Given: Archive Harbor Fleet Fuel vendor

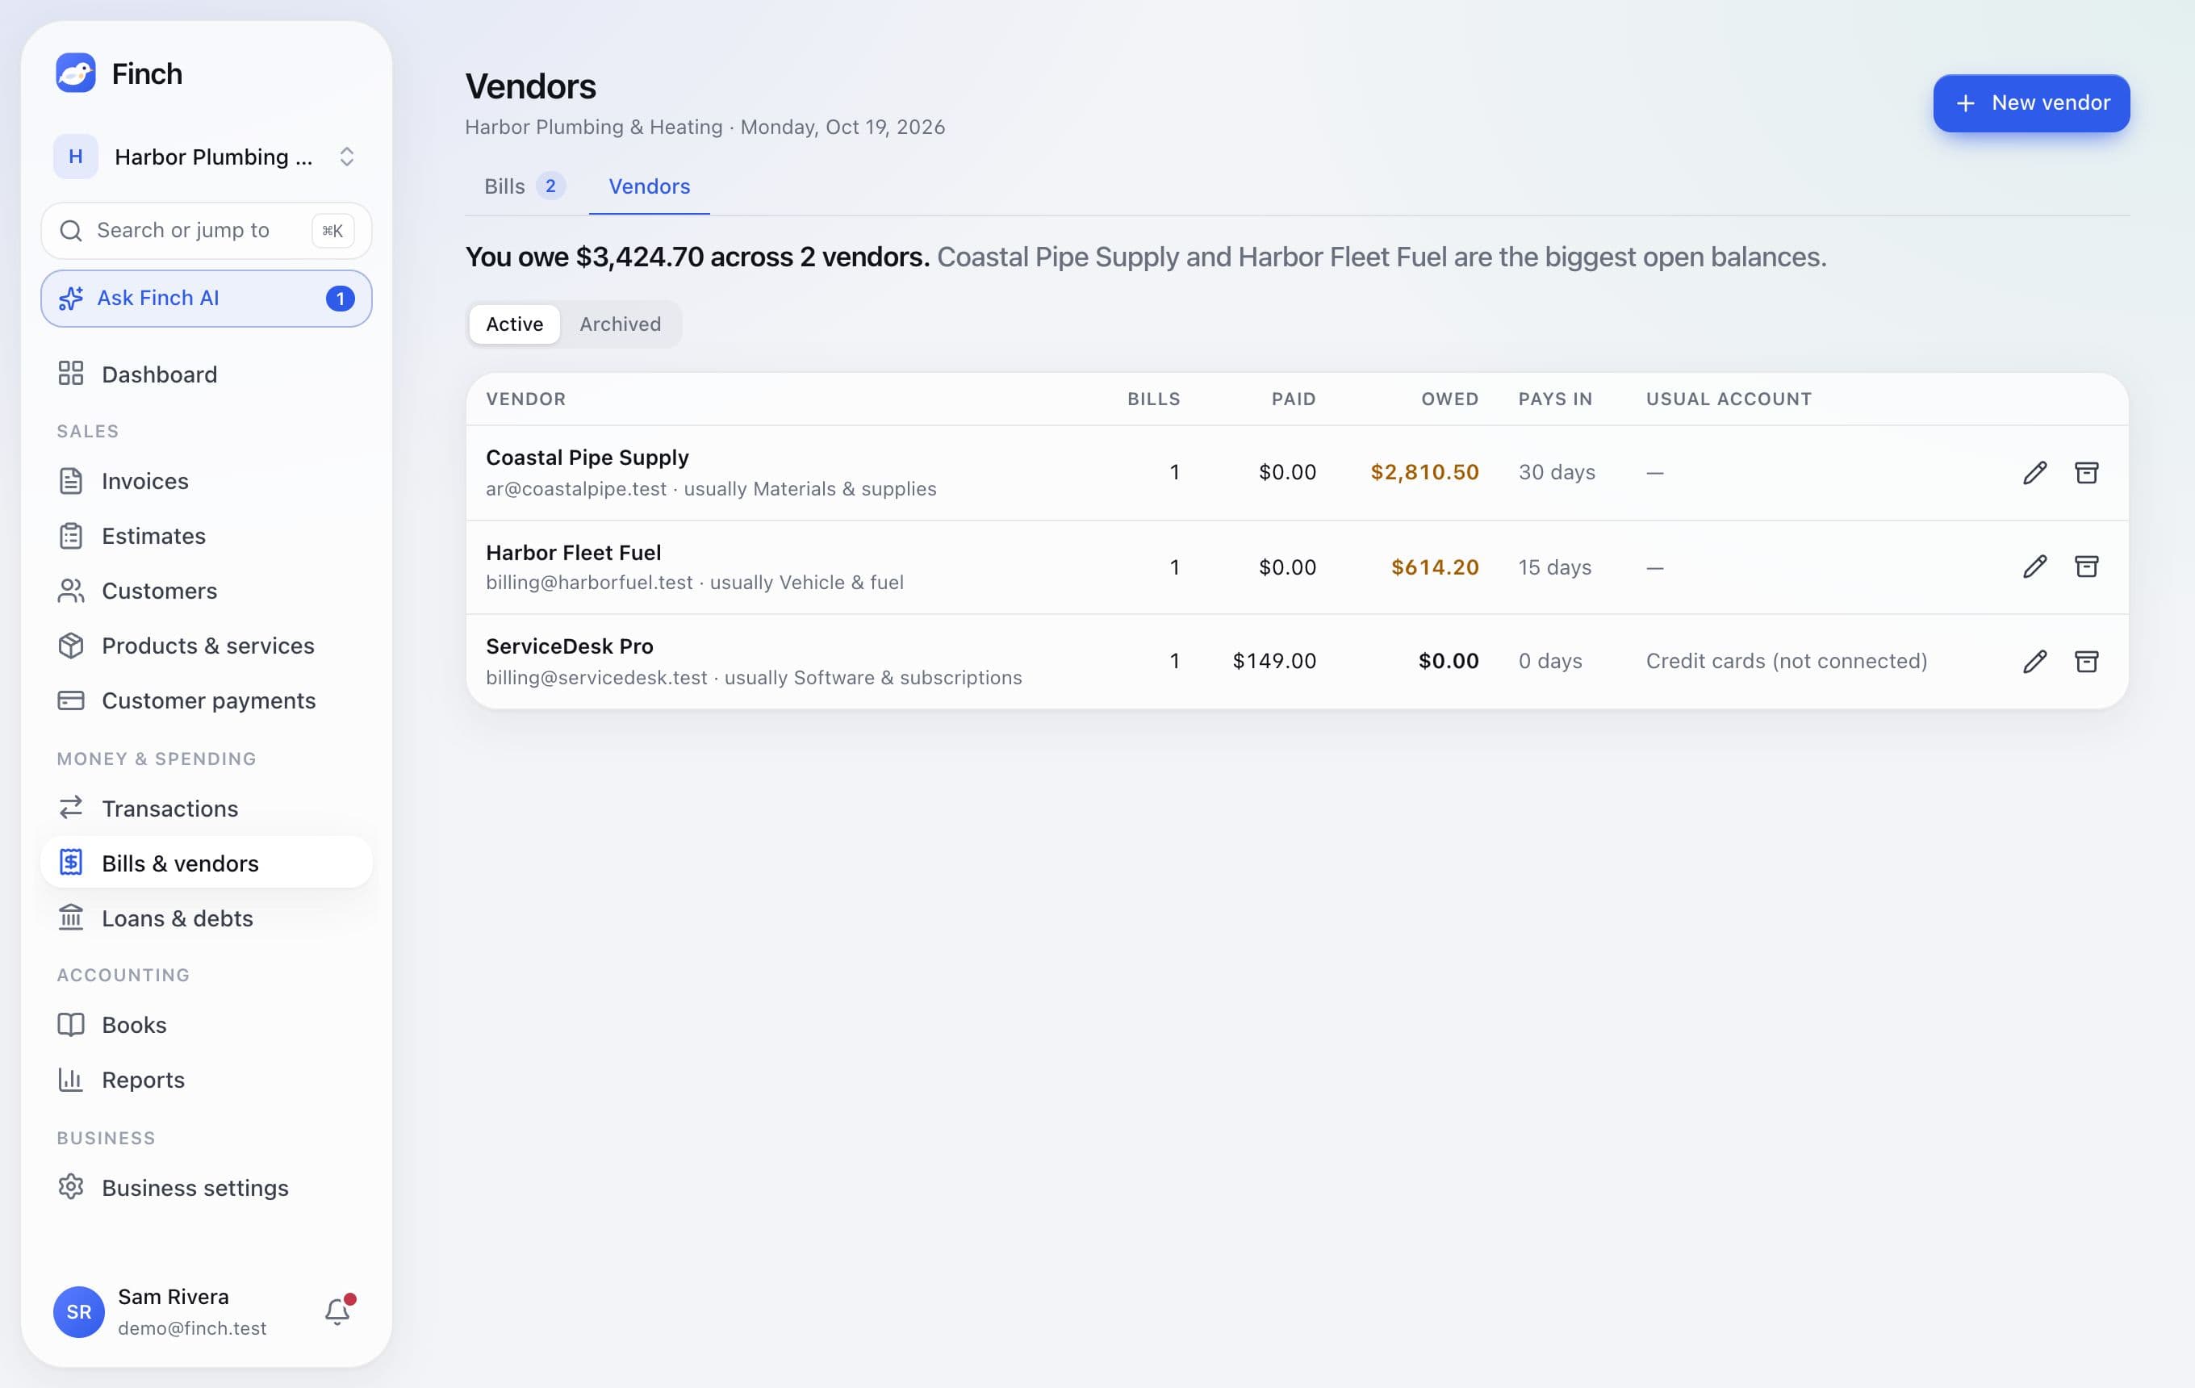Looking at the screenshot, I should [2087, 566].
